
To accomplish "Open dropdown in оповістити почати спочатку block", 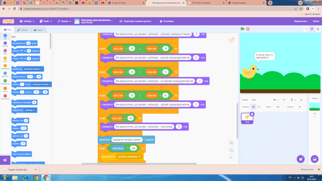I will [139, 157].
